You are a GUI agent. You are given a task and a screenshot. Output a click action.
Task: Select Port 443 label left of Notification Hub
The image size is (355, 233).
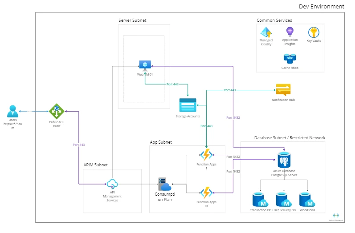coord(230,90)
